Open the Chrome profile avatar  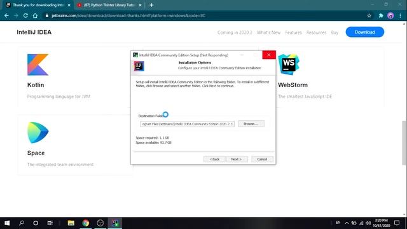(390, 15)
